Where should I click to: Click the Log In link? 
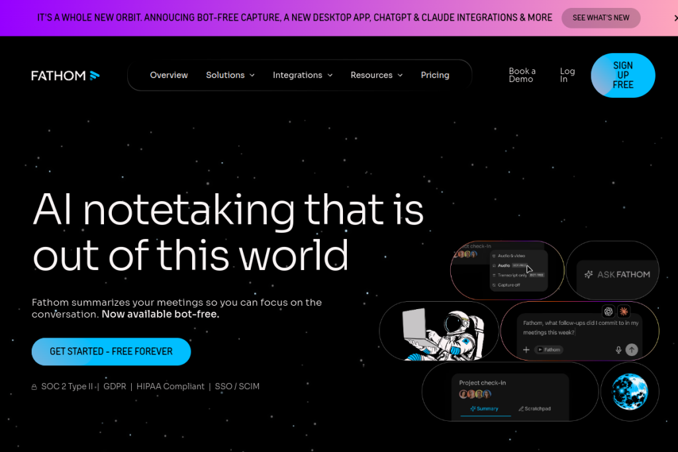[x=567, y=75]
